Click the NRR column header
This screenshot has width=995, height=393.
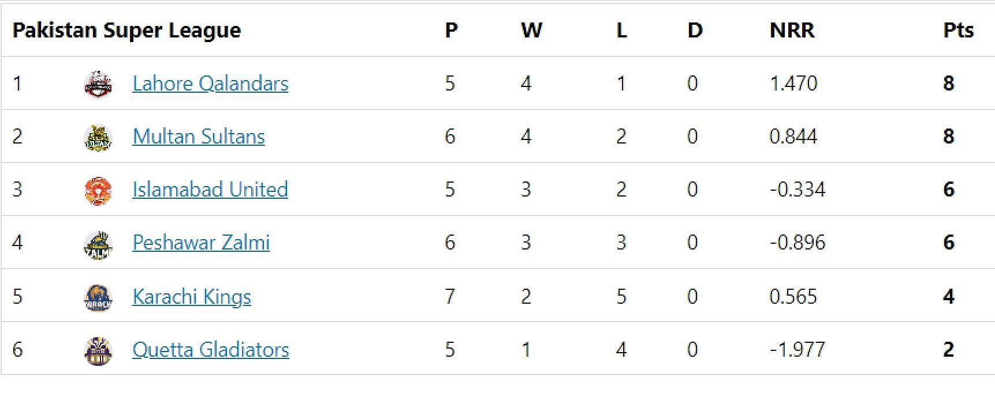point(792,30)
